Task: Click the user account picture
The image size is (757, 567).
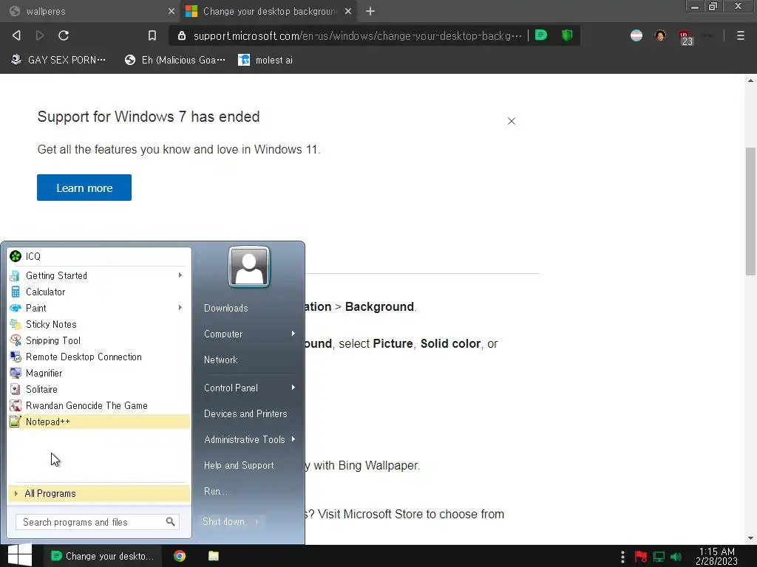Action: [x=249, y=267]
